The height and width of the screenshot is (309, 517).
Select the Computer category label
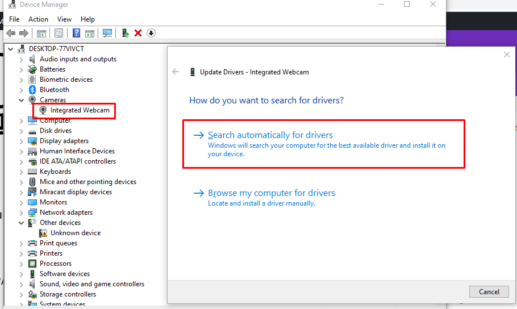coord(55,120)
